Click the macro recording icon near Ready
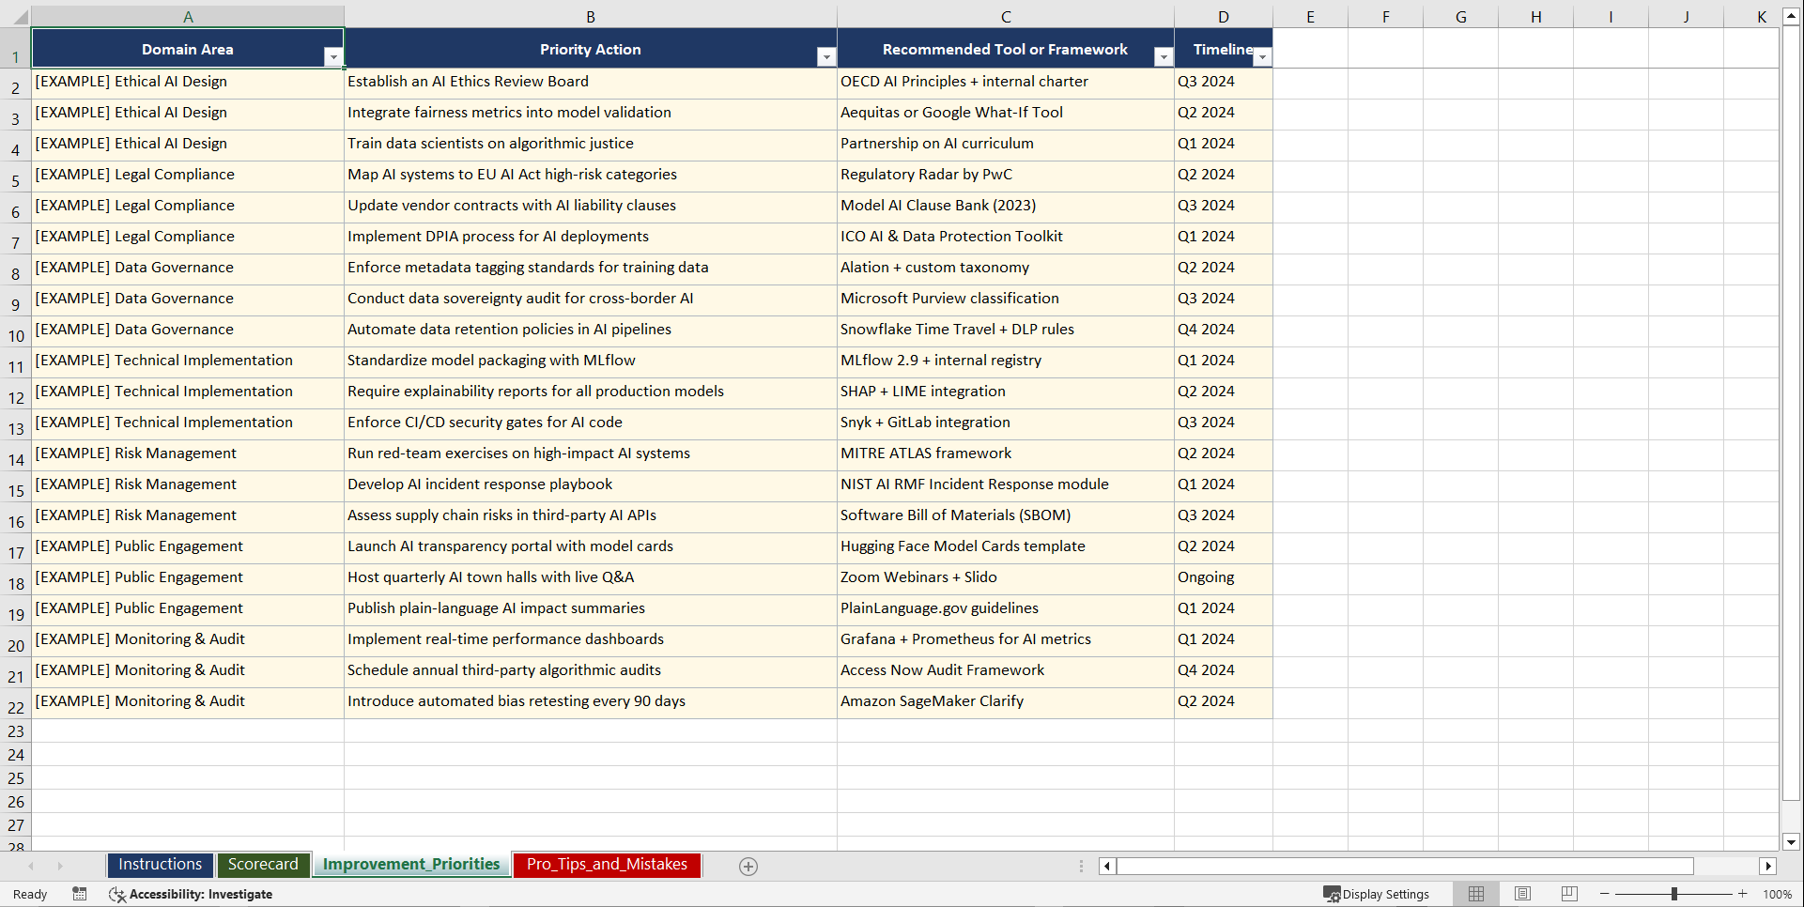 80,894
